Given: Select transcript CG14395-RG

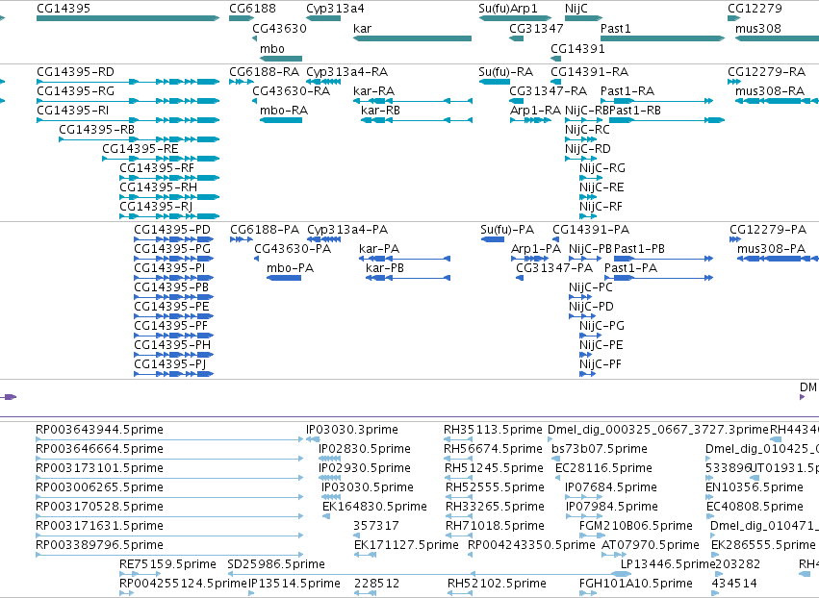Looking at the screenshot, I should point(75,90).
